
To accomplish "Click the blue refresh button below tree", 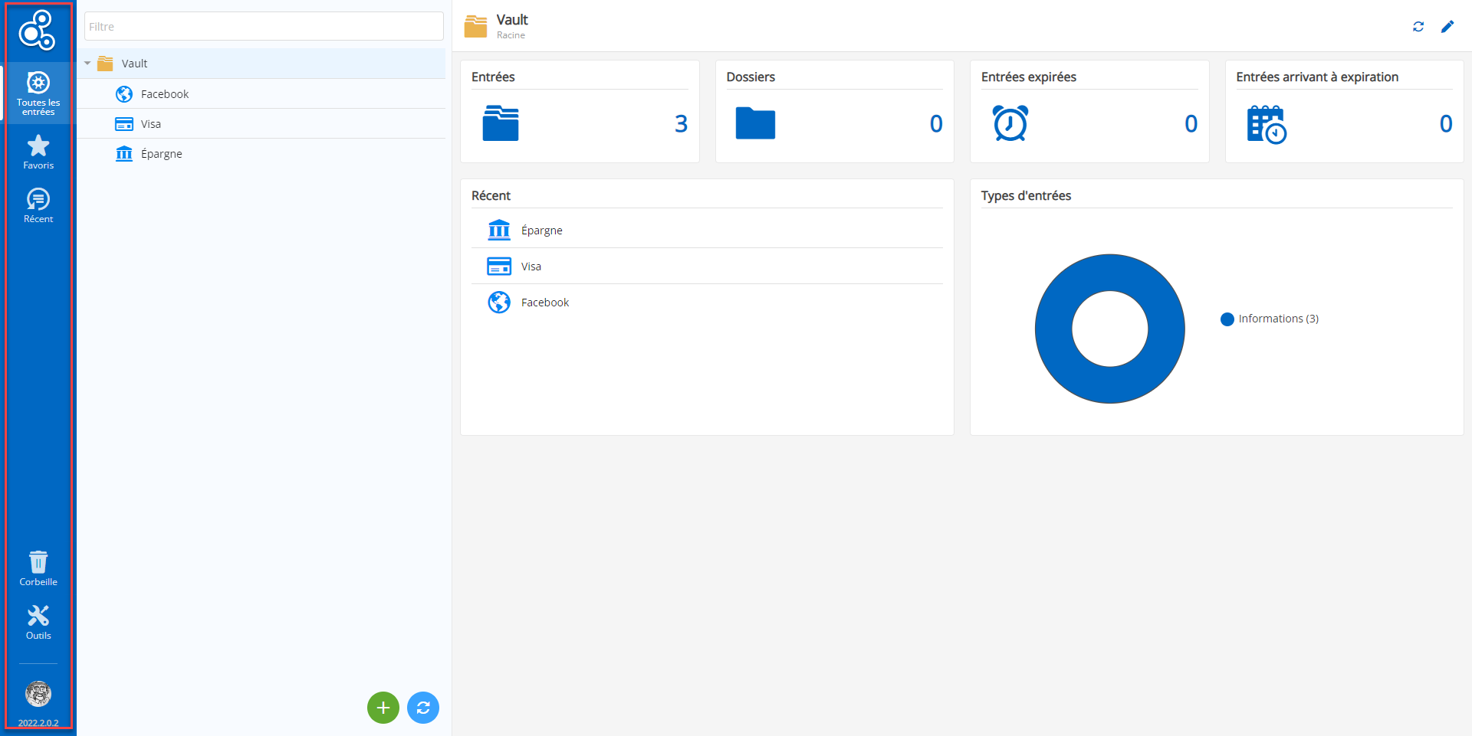I will click(423, 708).
